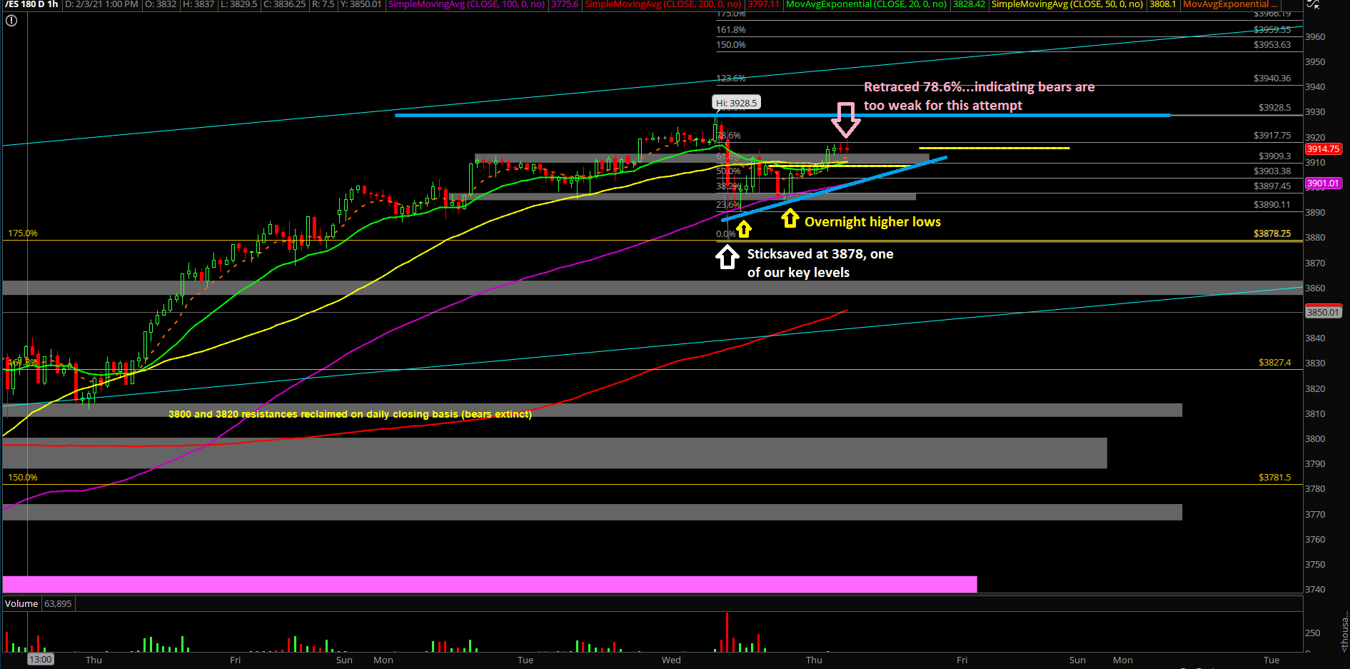Click the Y: 3850.01 readout
Screen dimensions: 1350x669
coord(361,4)
